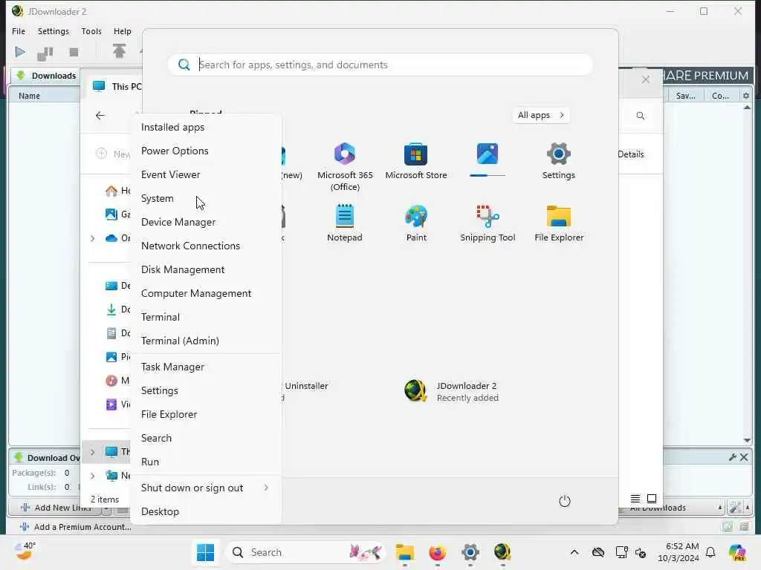Viewport: 761px width, 570px height.
Task: Switch File Explorer to details list view
Action: pyautogui.click(x=635, y=498)
